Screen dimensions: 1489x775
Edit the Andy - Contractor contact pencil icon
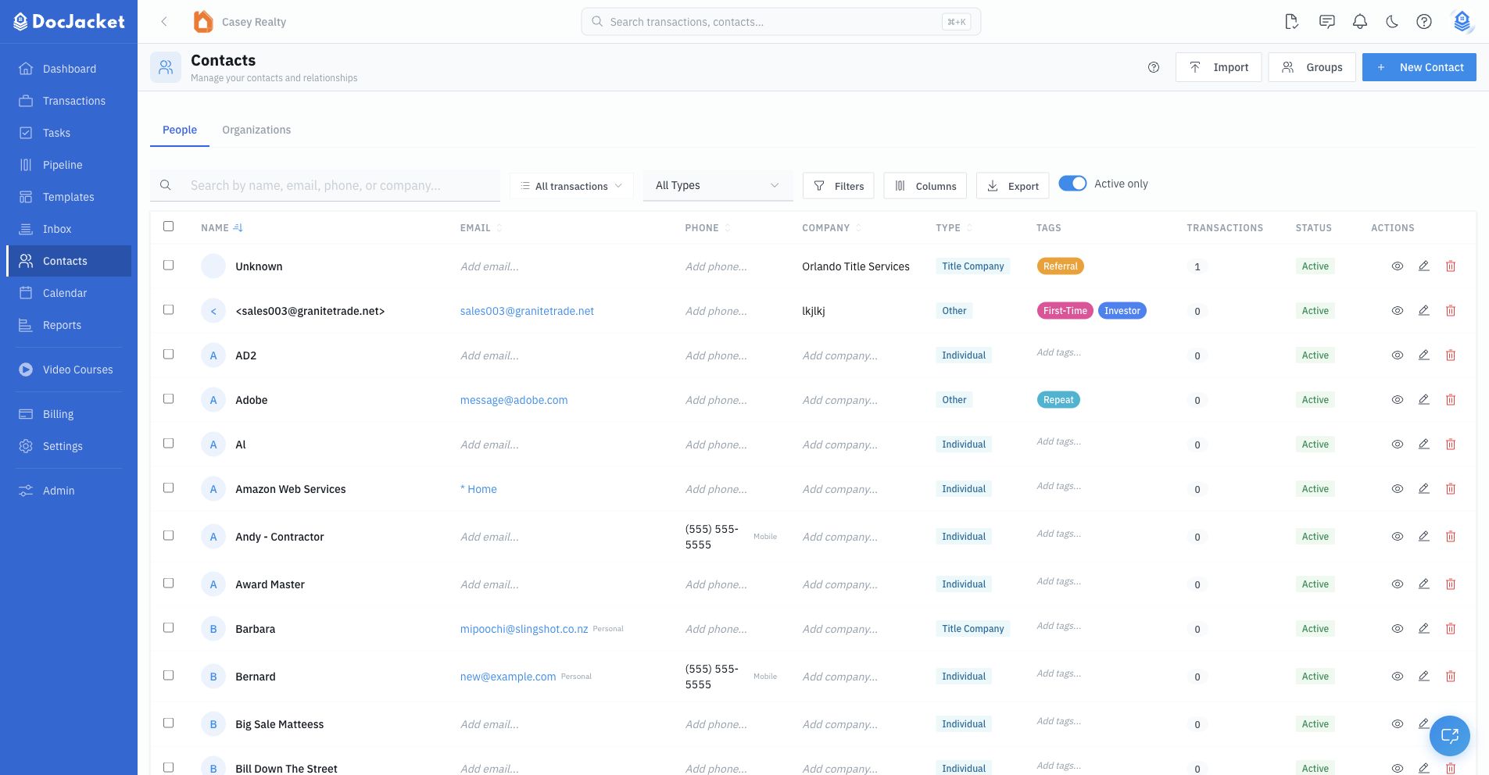1424,537
